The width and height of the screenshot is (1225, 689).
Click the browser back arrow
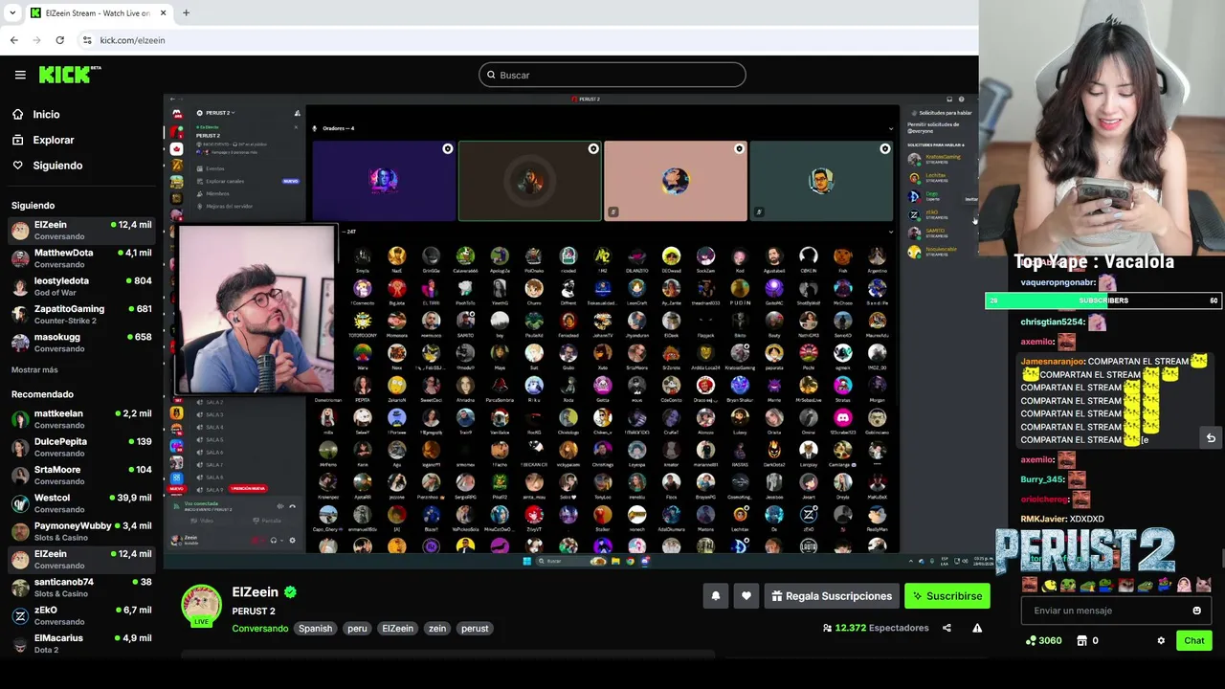point(13,40)
